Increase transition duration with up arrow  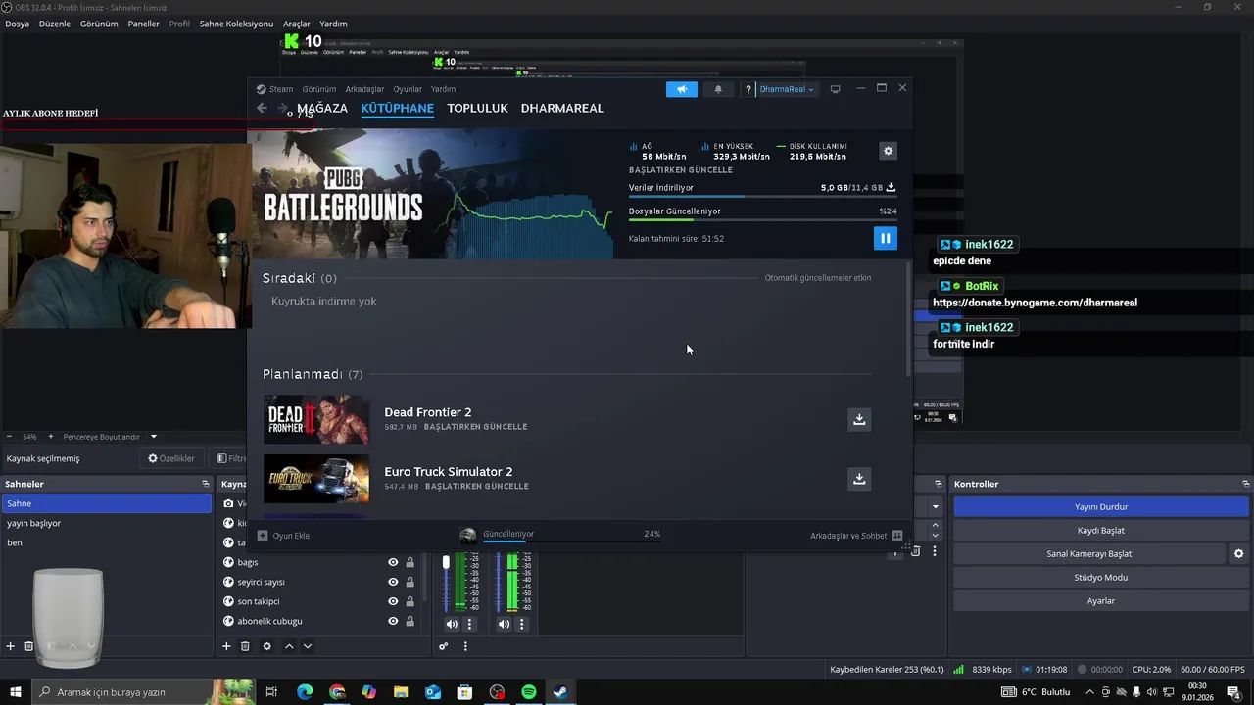[x=935, y=526]
